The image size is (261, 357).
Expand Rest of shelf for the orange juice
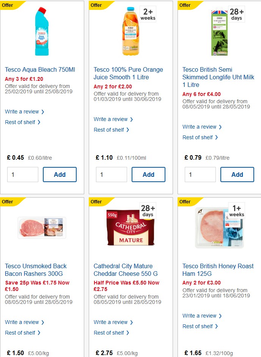pyautogui.click(x=109, y=130)
